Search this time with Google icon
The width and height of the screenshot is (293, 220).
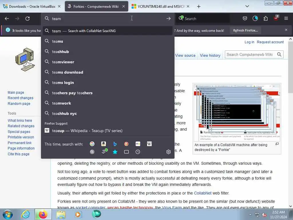(92, 144)
